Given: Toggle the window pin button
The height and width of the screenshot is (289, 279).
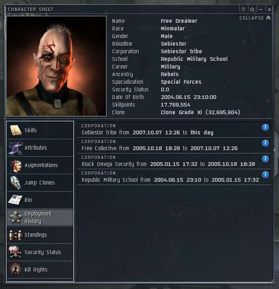Looking at the screenshot, I should [252, 9].
